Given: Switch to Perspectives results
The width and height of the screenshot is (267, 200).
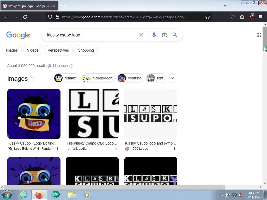Looking at the screenshot, I should [x=58, y=50].
